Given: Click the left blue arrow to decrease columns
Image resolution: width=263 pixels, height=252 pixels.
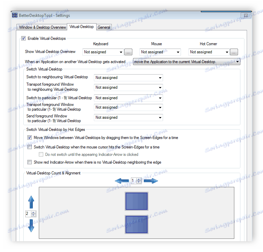Looking at the screenshot, I should pyautogui.click(x=122, y=181).
